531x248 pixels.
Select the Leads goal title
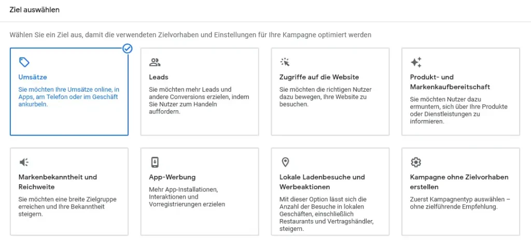click(x=159, y=77)
